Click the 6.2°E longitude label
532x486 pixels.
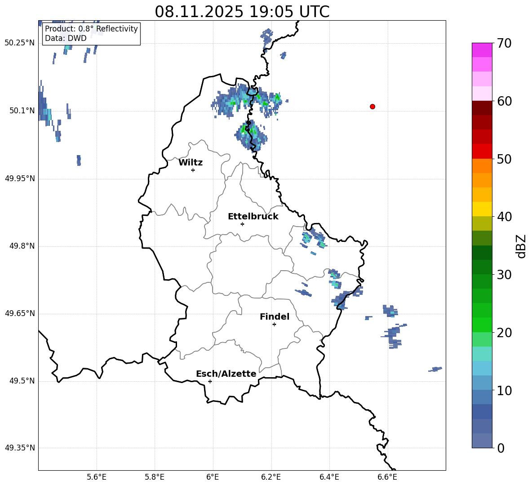(271, 477)
